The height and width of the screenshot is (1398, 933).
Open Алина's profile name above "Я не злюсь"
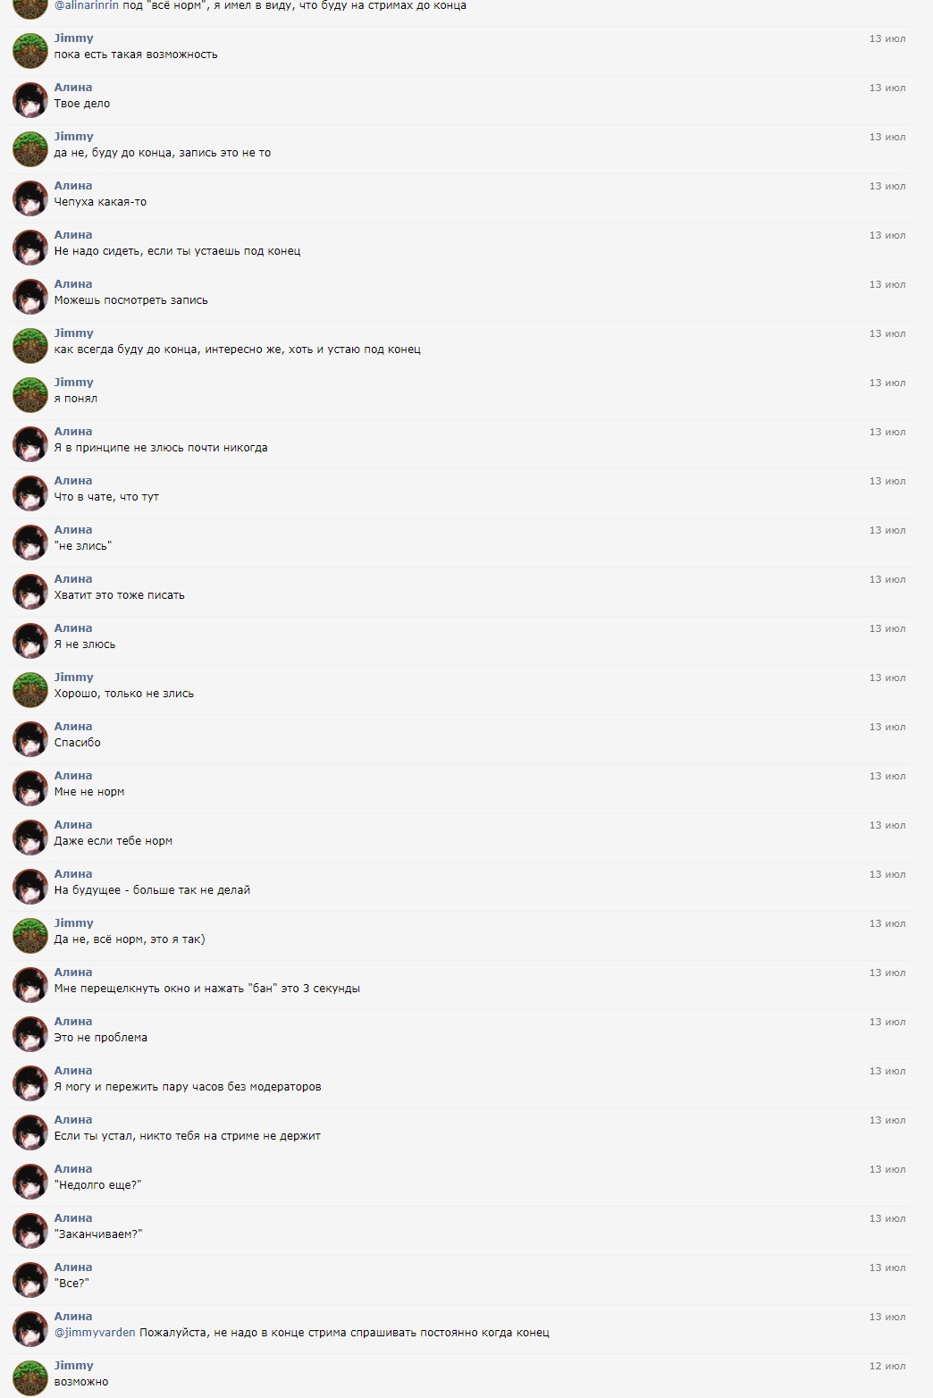(x=73, y=628)
